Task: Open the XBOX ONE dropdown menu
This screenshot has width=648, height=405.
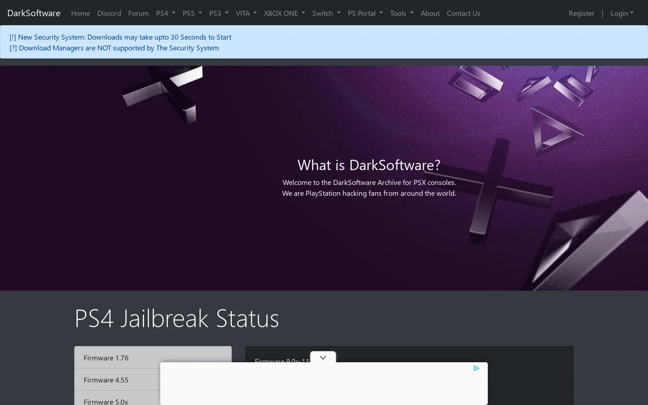Action: 284,13
